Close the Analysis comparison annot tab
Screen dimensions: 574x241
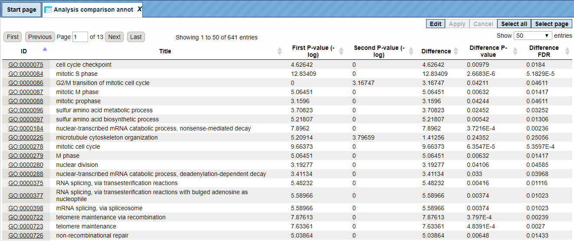(139, 10)
